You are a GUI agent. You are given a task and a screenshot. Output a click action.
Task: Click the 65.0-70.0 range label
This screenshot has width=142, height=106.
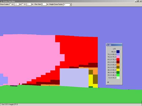(x=112, y=60)
